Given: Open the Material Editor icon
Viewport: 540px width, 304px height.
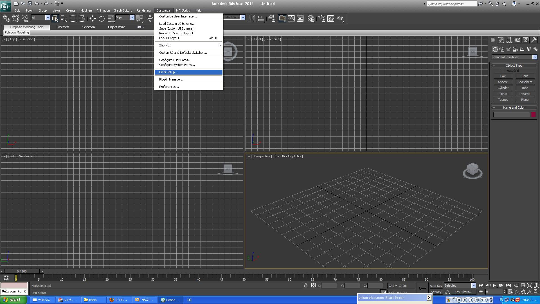Looking at the screenshot, I should pyautogui.click(x=311, y=19).
